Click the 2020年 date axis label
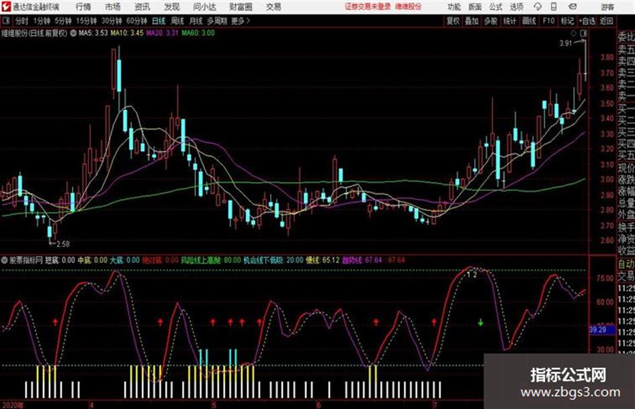 (13, 405)
